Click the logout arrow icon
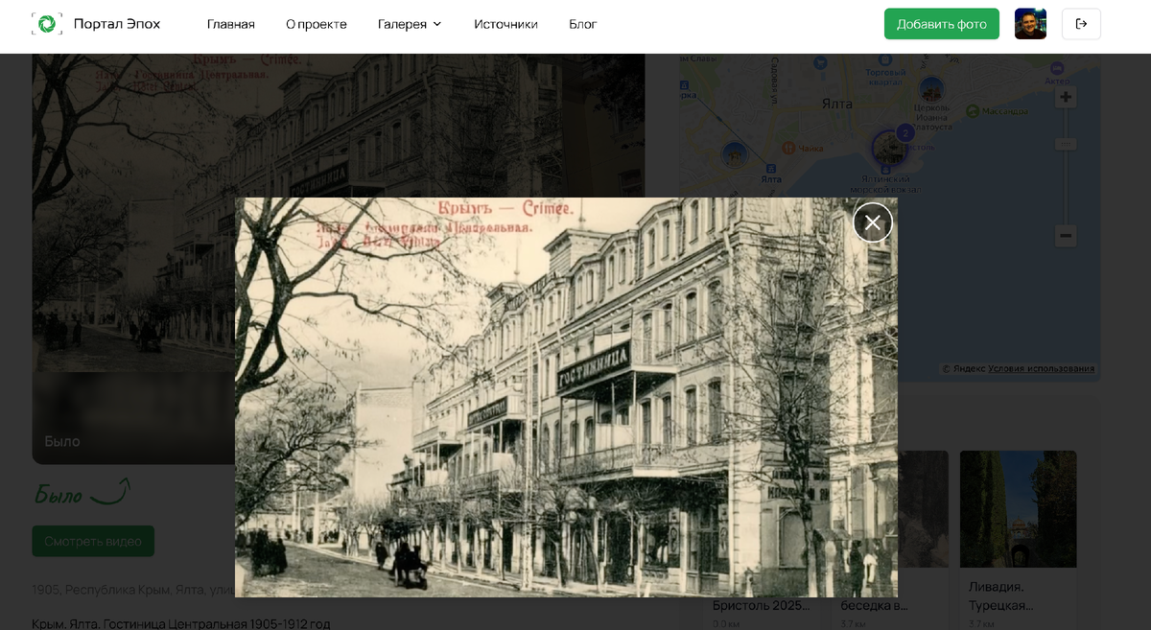 click(x=1081, y=24)
